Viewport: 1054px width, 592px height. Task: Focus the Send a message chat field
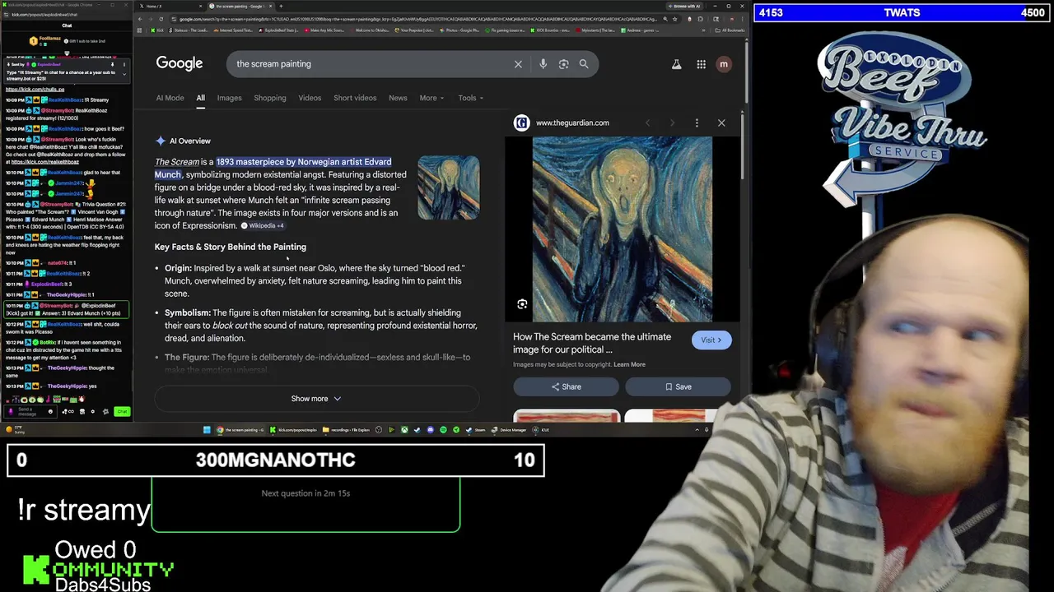tap(29, 411)
